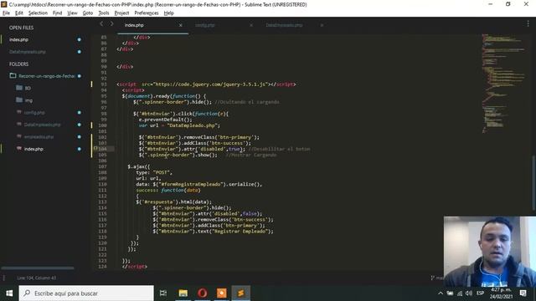The image size is (536, 301).
Task: Click the volume icon in system tray
Action: tap(469, 293)
